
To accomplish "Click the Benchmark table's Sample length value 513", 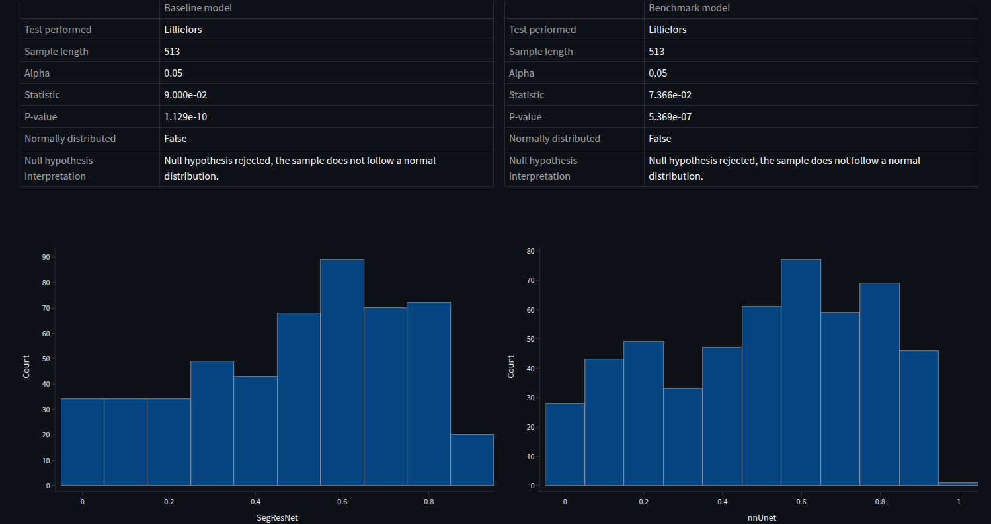I will click(x=656, y=52).
